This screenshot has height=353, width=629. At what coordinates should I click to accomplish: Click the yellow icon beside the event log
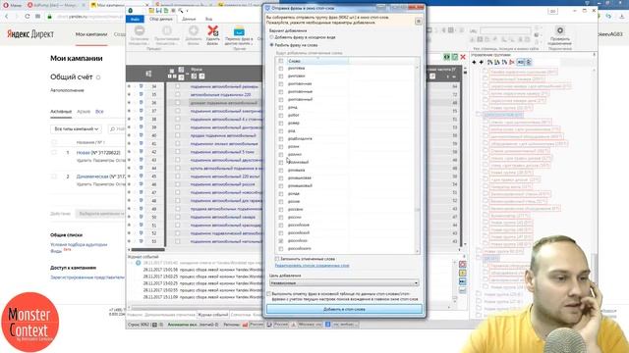pyautogui.click(x=463, y=274)
